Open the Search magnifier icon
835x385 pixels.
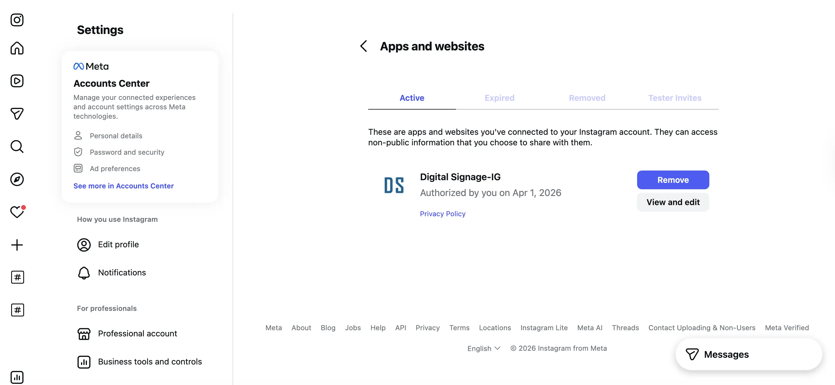17,146
